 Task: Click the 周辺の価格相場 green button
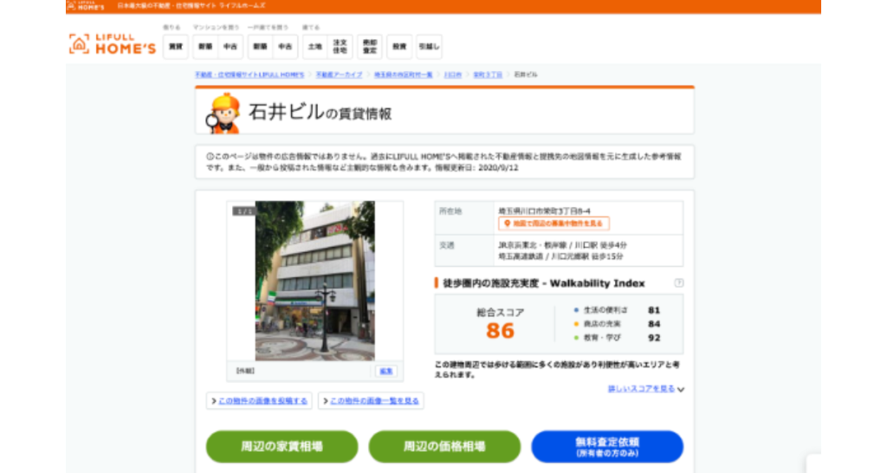pos(444,447)
